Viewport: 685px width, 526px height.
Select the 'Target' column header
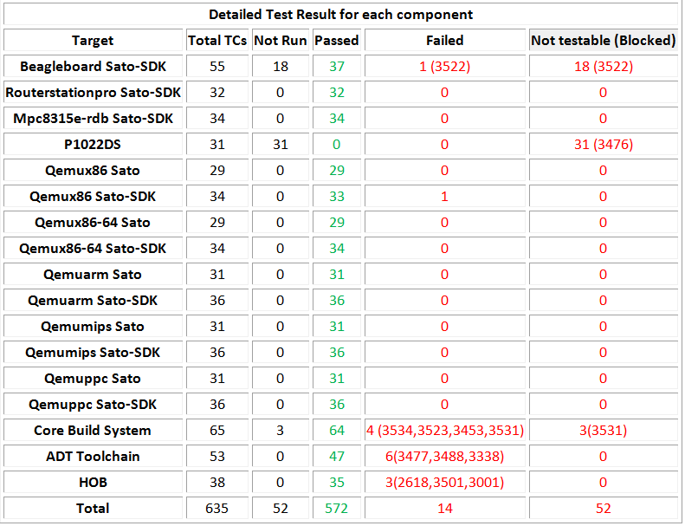click(x=93, y=41)
